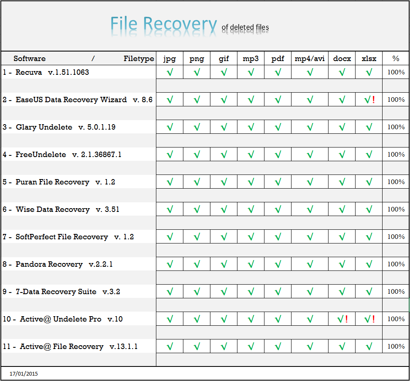Click the Recuva jpg checkmark
The image size is (410, 381).
[x=170, y=72]
